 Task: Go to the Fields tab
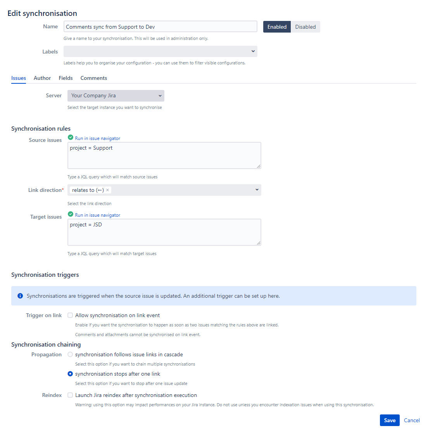pyautogui.click(x=66, y=78)
